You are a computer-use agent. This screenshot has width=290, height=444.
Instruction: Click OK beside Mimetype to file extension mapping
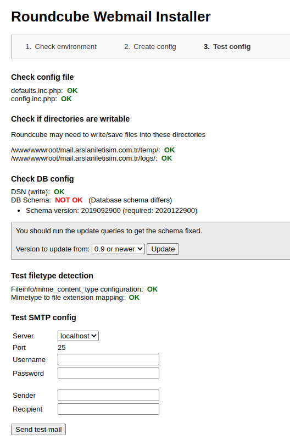pyautogui.click(x=134, y=297)
